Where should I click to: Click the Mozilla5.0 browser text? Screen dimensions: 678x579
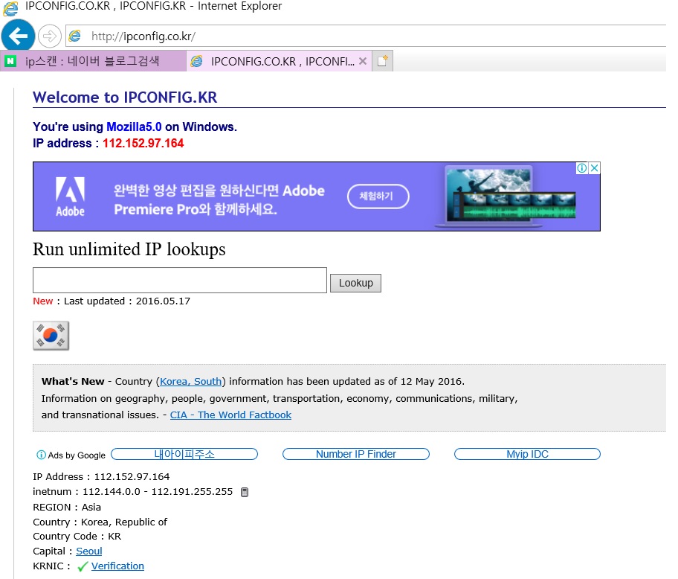(x=134, y=127)
